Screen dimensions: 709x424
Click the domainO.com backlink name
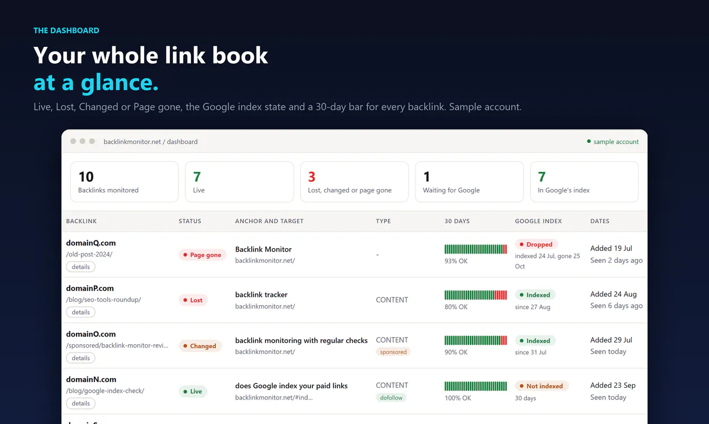(91, 334)
